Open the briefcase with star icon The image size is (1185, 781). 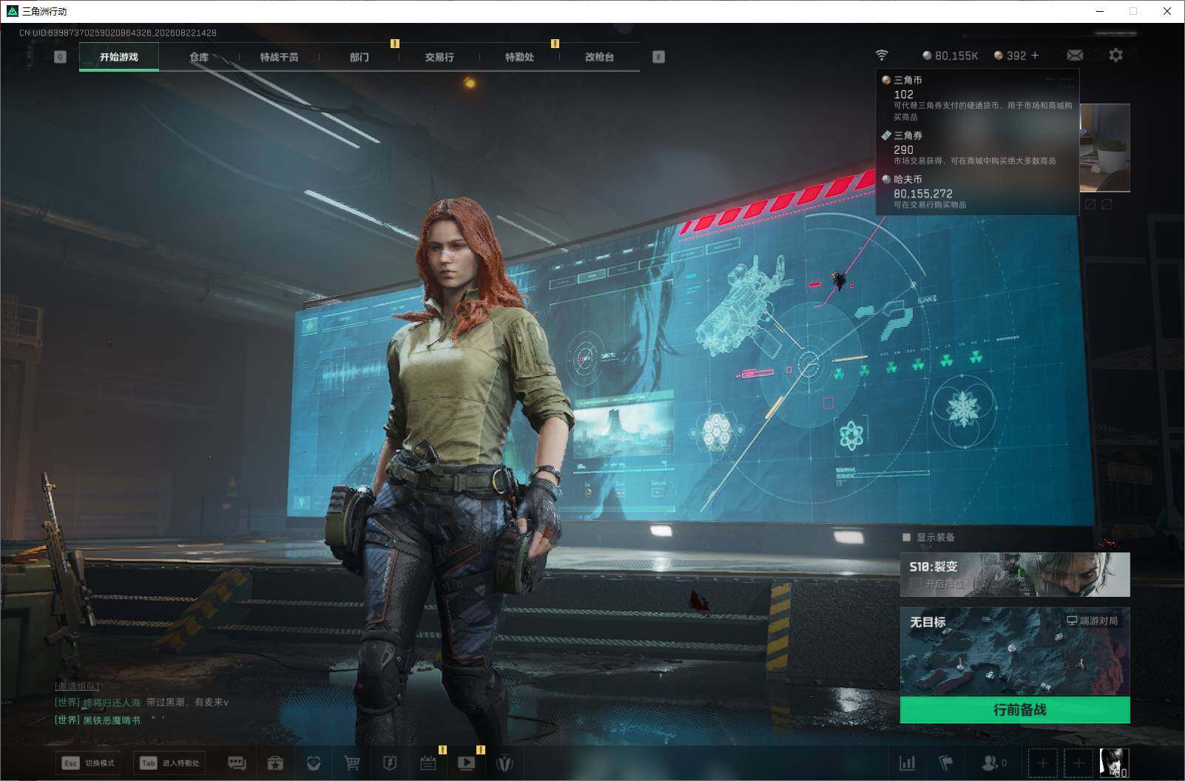tap(275, 763)
